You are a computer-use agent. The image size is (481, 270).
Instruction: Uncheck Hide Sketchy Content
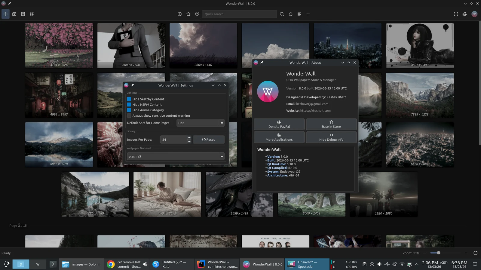pyautogui.click(x=129, y=99)
